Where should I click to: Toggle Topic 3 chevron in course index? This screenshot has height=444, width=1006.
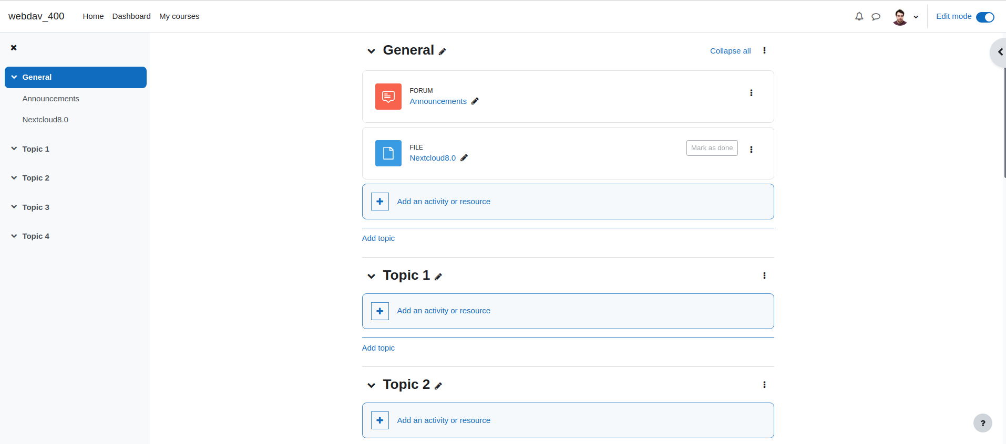coord(14,207)
